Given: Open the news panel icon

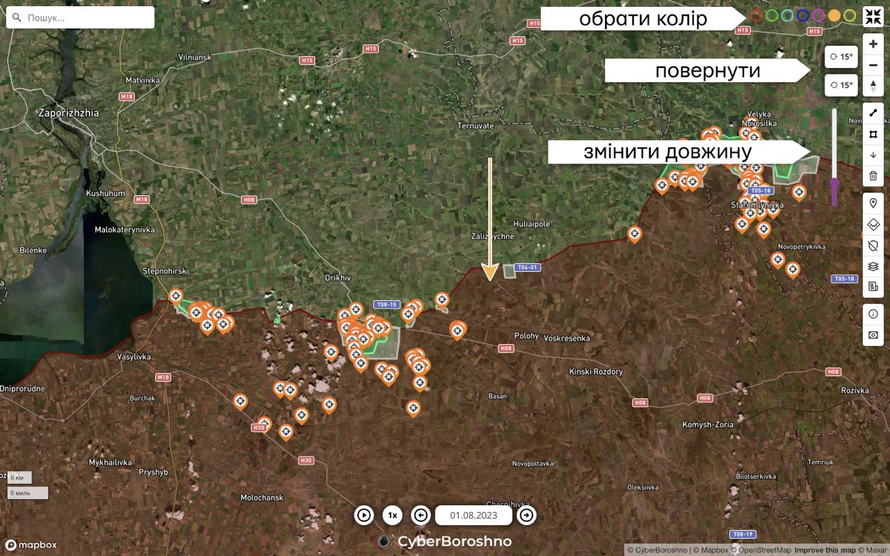Looking at the screenshot, I should pos(873,287).
